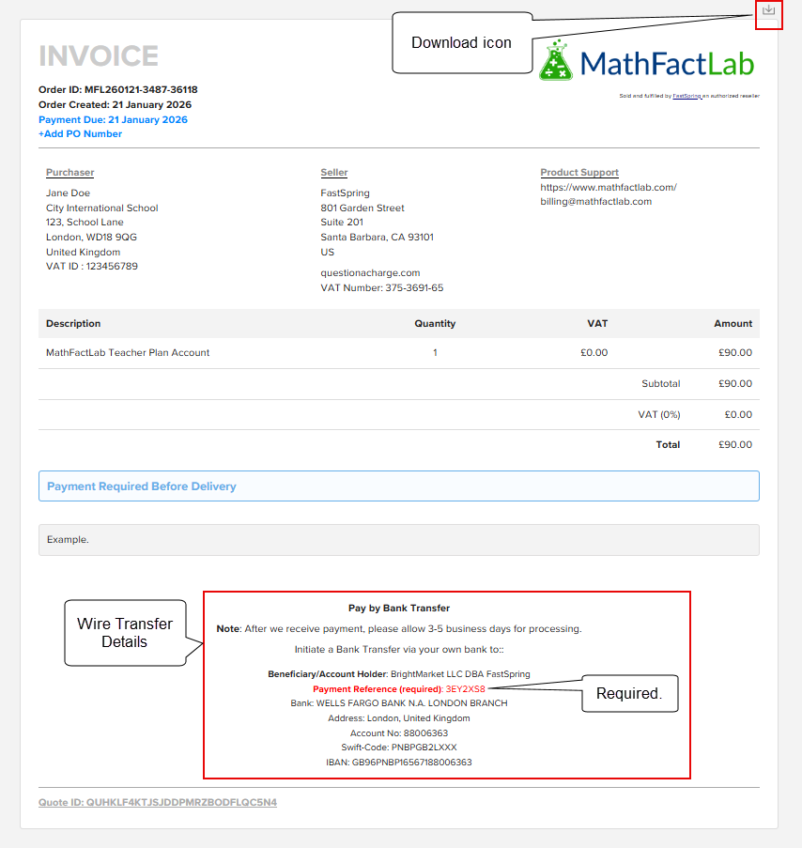Select the Pay by Bank Transfer box

[447, 686]
